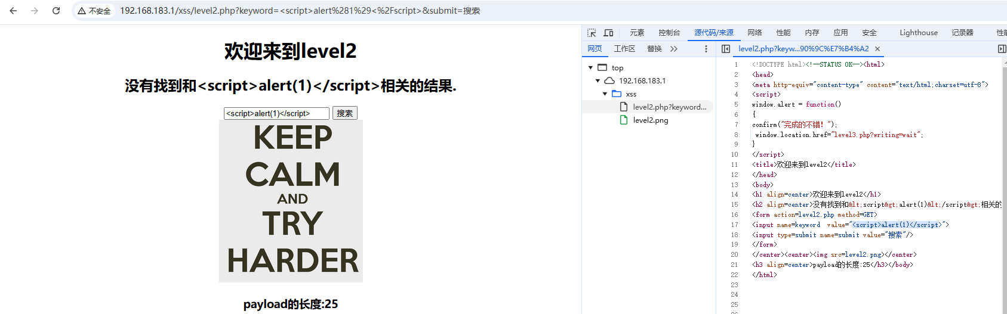Click the meta http-equiv content-type line
This screenshot has height=314, width=1007.
coord(870,85)
